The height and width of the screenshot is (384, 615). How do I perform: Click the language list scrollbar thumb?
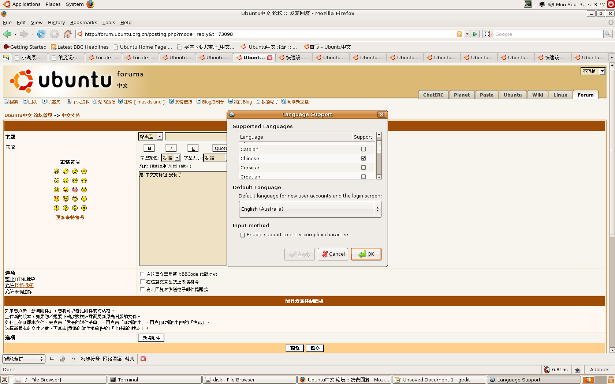click(x=379, y=148)
